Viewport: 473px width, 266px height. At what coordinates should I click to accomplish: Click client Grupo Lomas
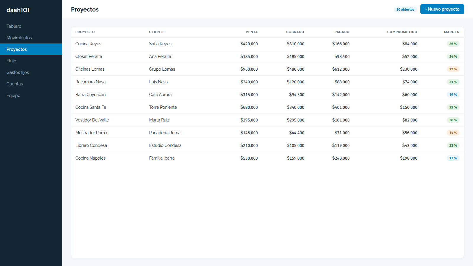pyautogui.click(x=162, y=69)
